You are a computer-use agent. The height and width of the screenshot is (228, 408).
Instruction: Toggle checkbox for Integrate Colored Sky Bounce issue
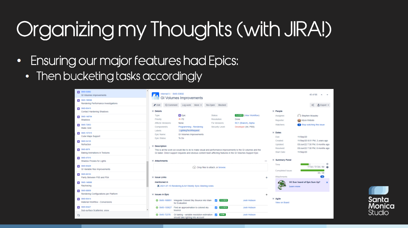click(x=216, y=200)
